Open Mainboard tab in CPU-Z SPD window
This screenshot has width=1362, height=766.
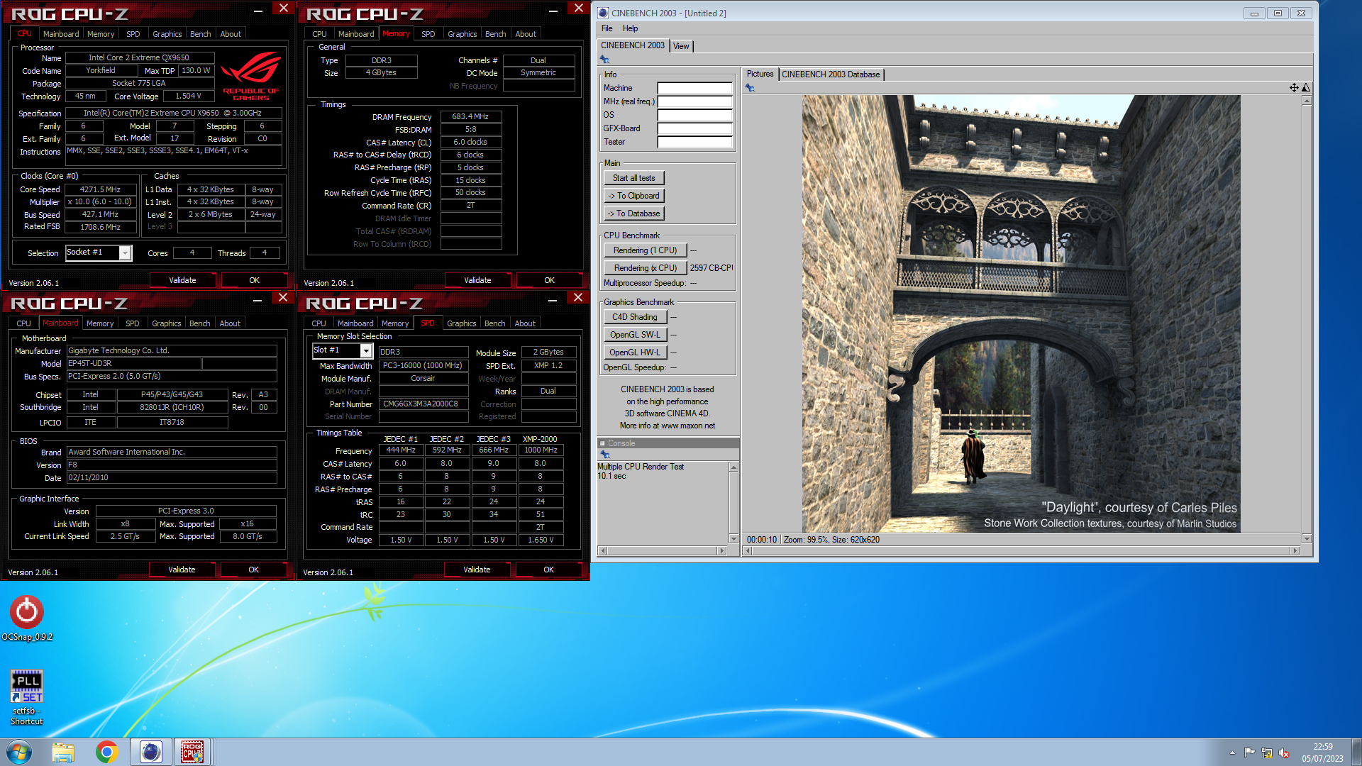(x=355, y=323)
